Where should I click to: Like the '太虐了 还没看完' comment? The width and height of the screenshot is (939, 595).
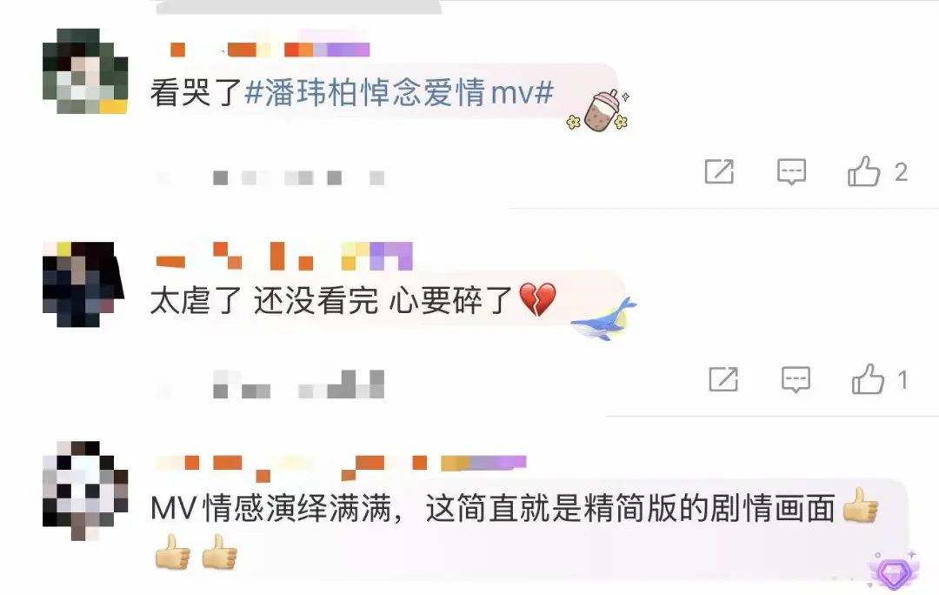click(x=868, y=378)
